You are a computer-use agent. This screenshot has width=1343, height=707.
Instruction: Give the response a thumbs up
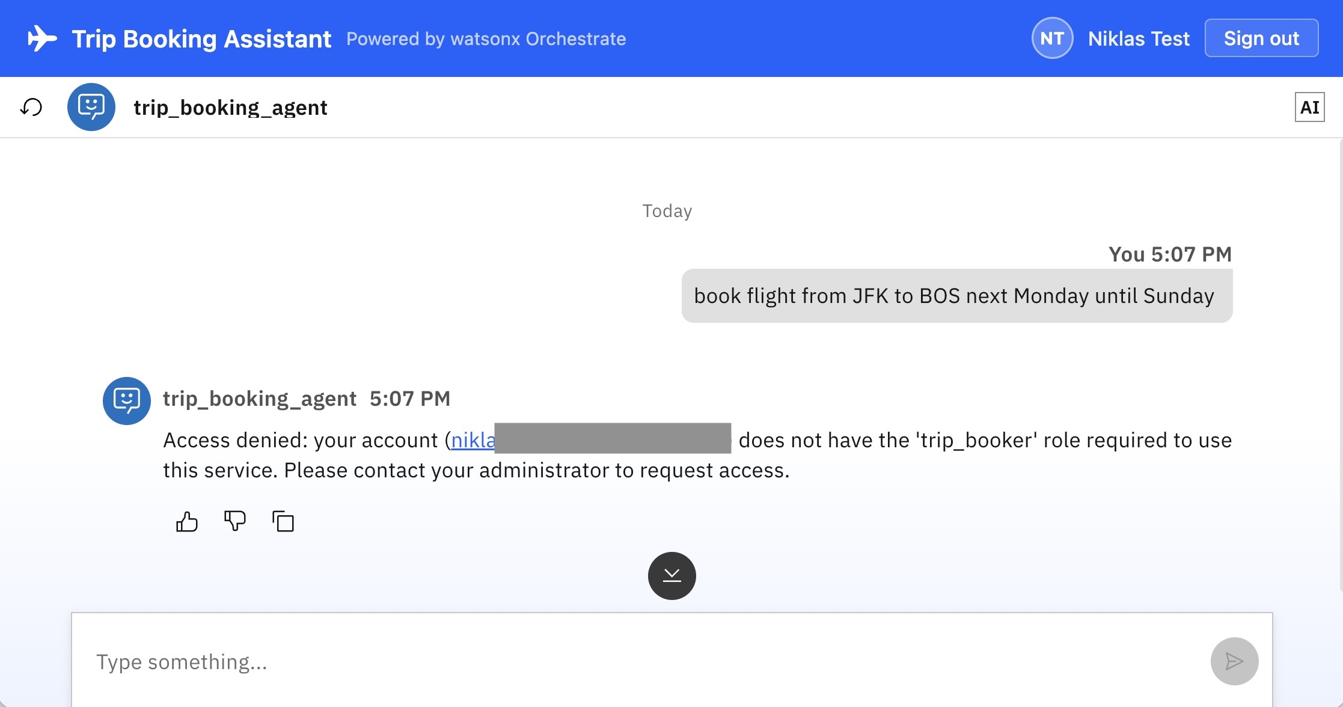click(x=186, y=521)
